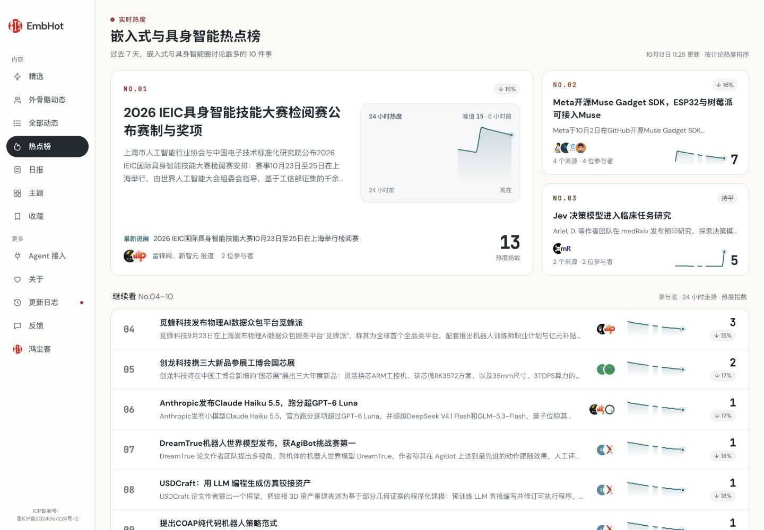Click the 16% drop badge on No.01
764x530 pixels.
507,89
